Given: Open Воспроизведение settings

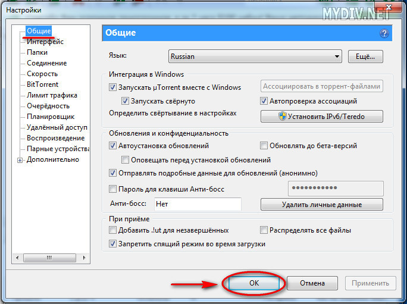Looking at the screenshot, I should [x=56, y=138].
